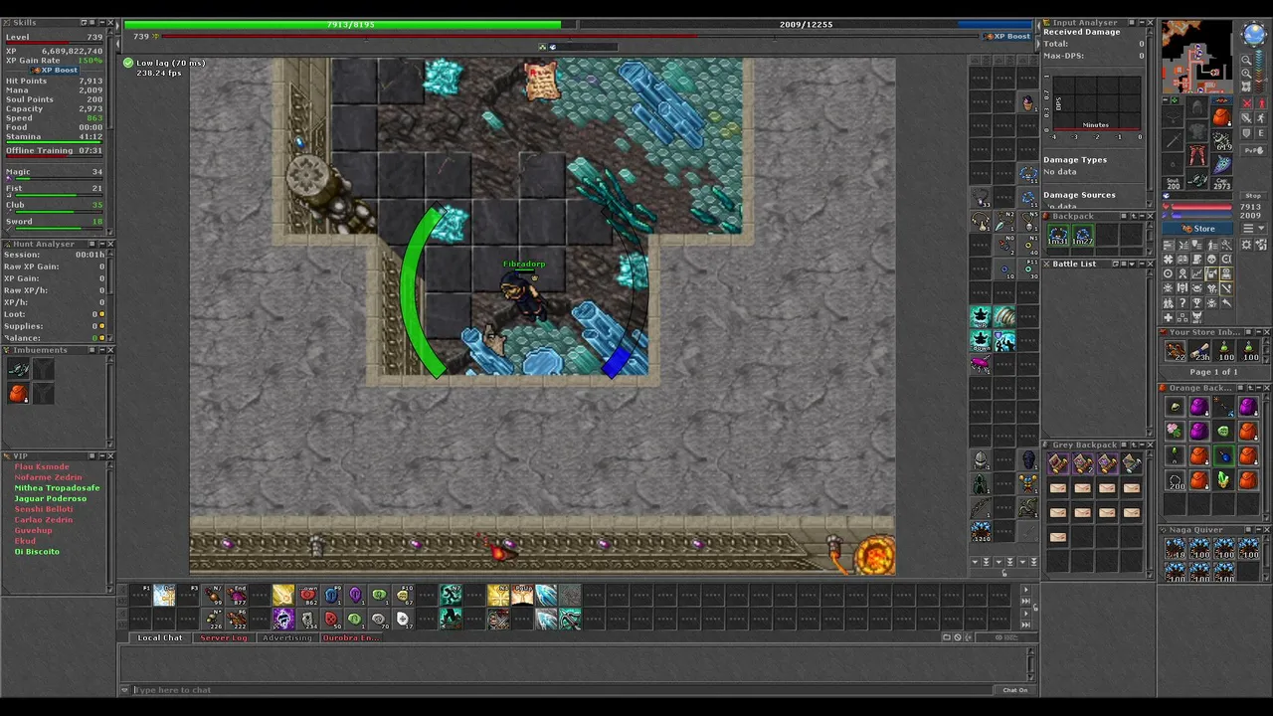Select stand while fighting mode icon
This screenshot has height=716, width=1273.
pos(1260,102)
